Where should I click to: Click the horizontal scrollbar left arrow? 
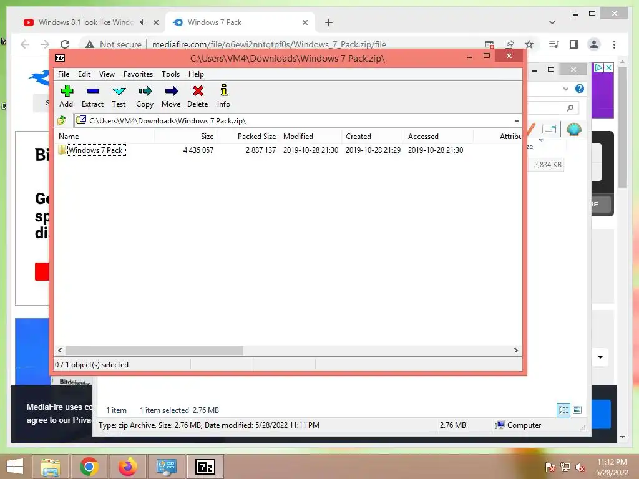(61, 350)
